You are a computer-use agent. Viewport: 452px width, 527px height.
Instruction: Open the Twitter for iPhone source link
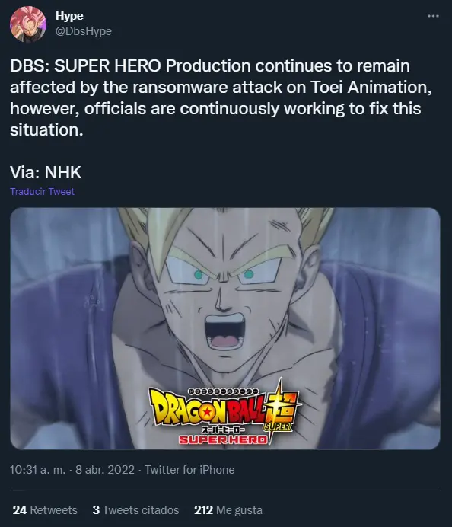tap(189, 470)
